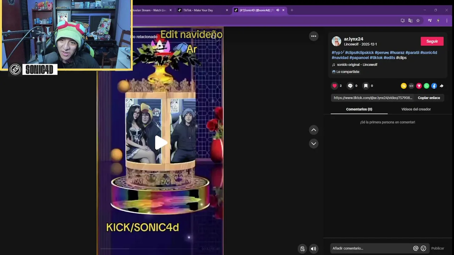Open the ar.lynx24 username link

(x=354, y=39)
